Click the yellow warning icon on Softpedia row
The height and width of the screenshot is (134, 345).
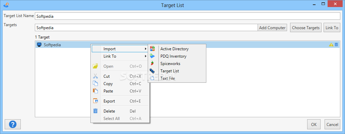(331, 45)
